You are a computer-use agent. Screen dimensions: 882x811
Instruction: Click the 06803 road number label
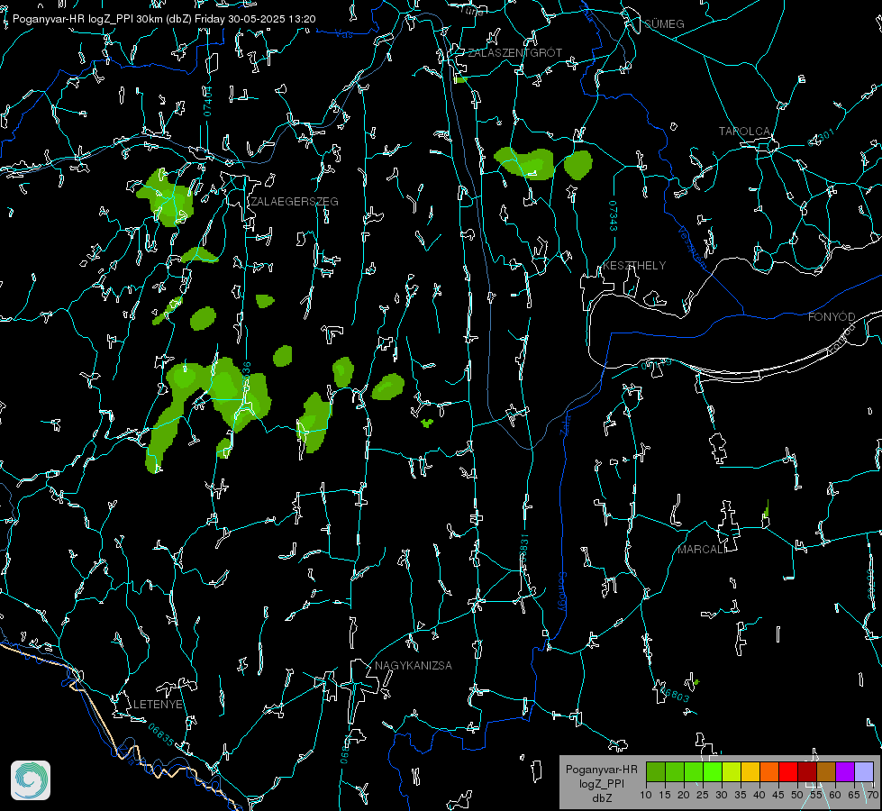point(676,694)
